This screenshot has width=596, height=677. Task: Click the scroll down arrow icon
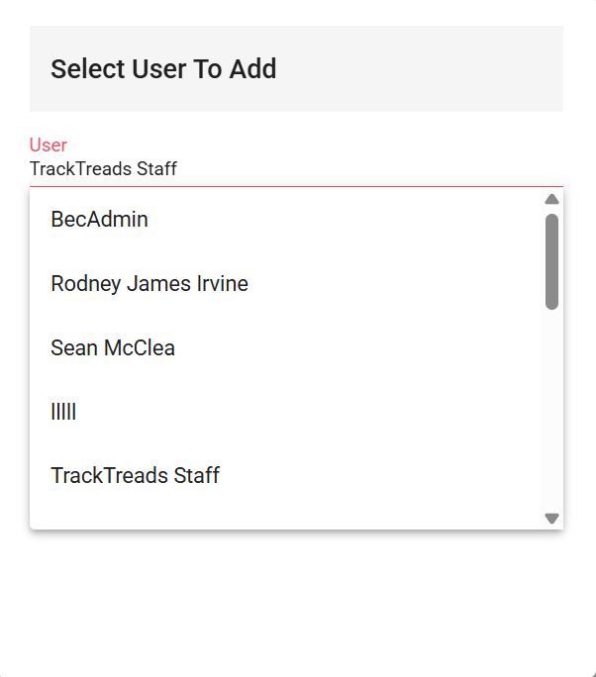click(552, 518)
